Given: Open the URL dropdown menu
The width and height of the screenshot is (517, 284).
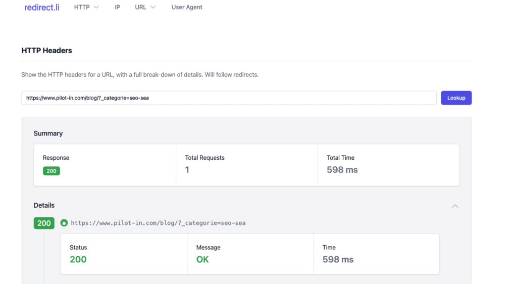Looking at the screenshot, I should click(x=145, y=7).
